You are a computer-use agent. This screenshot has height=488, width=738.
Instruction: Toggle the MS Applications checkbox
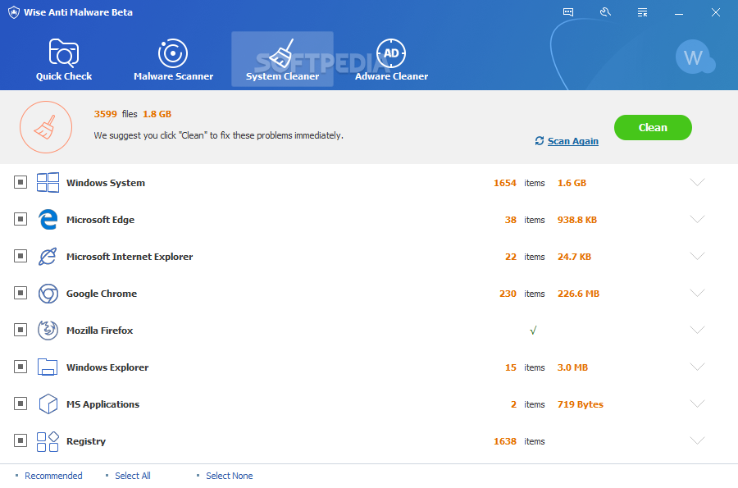pos(20,404)
